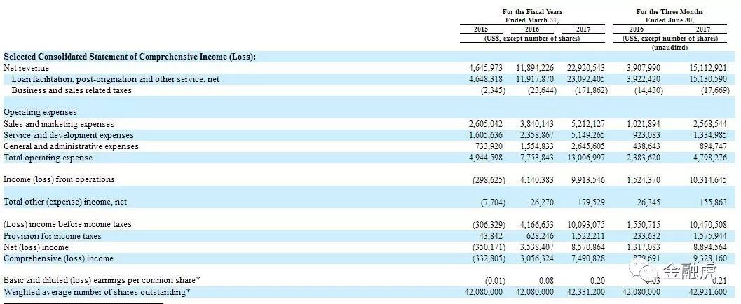Screen dimensions: 741x304
Task: Click the '(unaudited)' note
Action: click(x=669, y=48)
